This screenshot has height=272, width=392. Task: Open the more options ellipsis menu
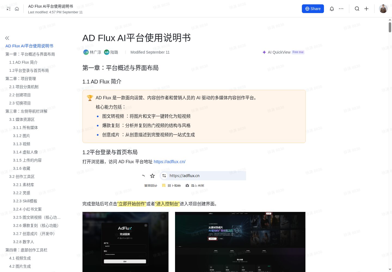click(x=341, y=9)
